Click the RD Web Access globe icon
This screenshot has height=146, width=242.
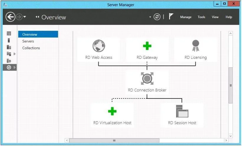(x=99, y=46)
